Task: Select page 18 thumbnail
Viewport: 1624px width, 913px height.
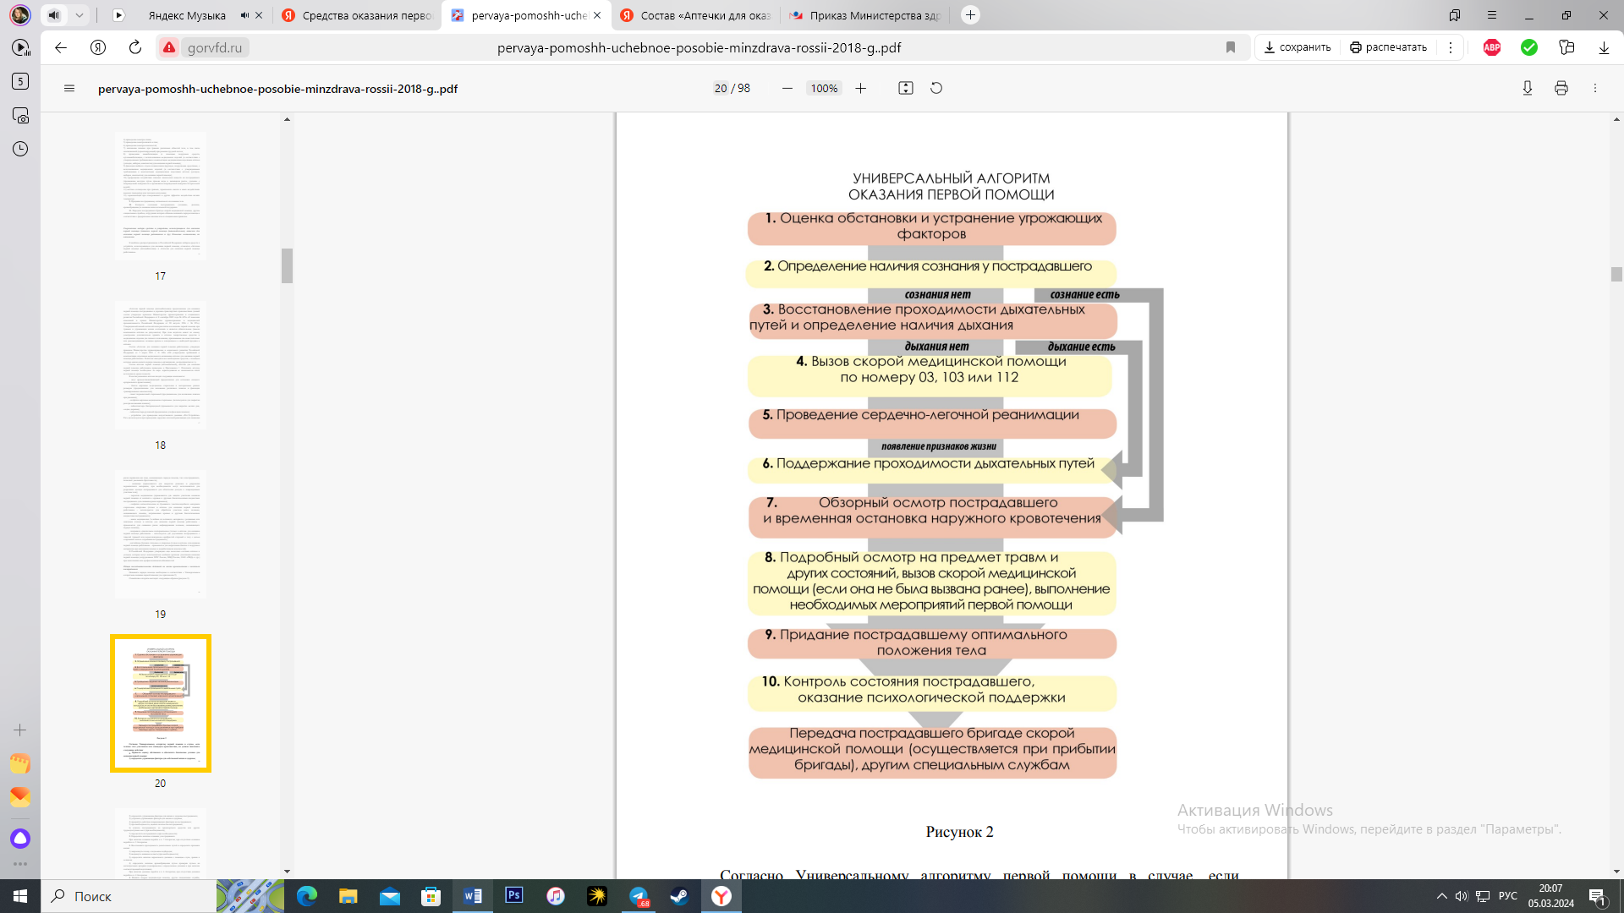Action: pyautogui.click(x=161, y=365)
